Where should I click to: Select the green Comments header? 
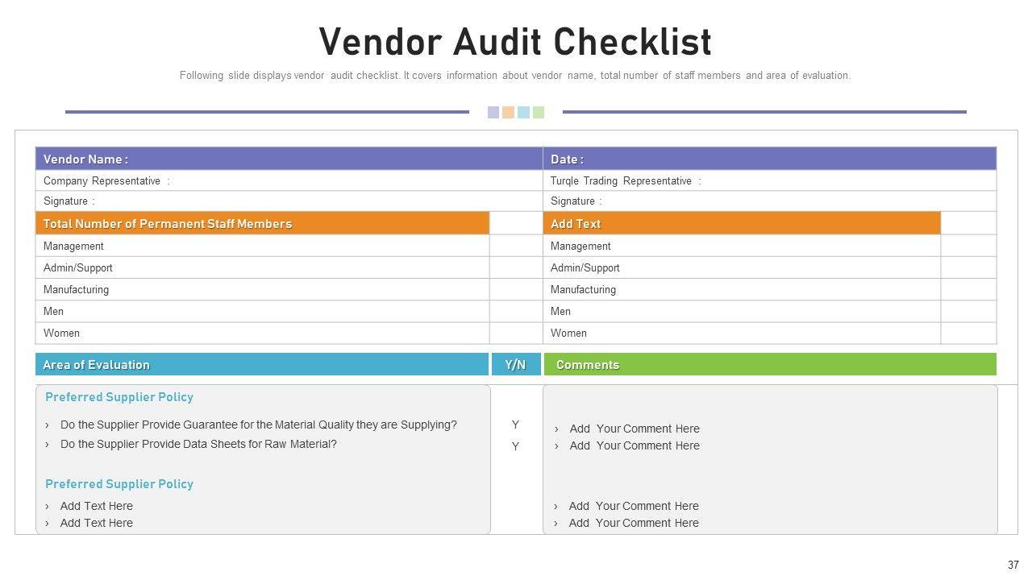tap(770, 364)
